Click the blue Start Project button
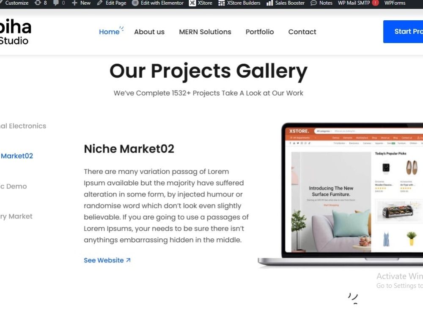The width and height of the screenshot is (423, 317). click(403, 32)
